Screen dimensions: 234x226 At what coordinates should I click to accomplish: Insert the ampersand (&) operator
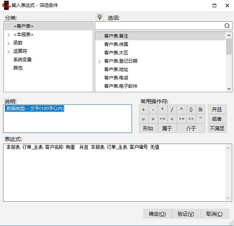click(200, 109)
